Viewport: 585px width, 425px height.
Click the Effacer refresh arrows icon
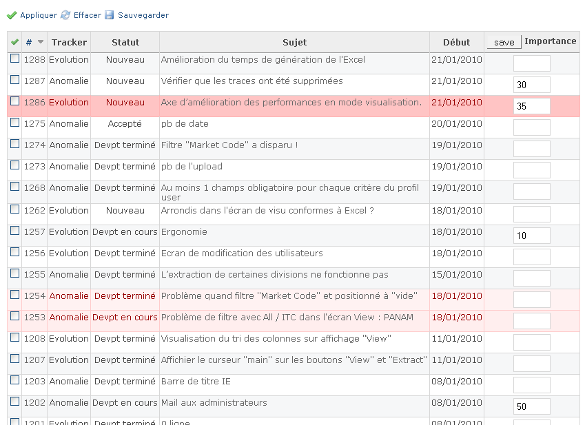coord(65,15)
